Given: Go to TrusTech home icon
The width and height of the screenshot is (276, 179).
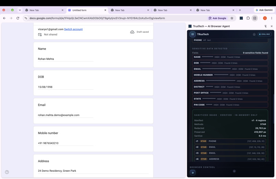Looking at the screenshot, I should [x=254, y=34].
